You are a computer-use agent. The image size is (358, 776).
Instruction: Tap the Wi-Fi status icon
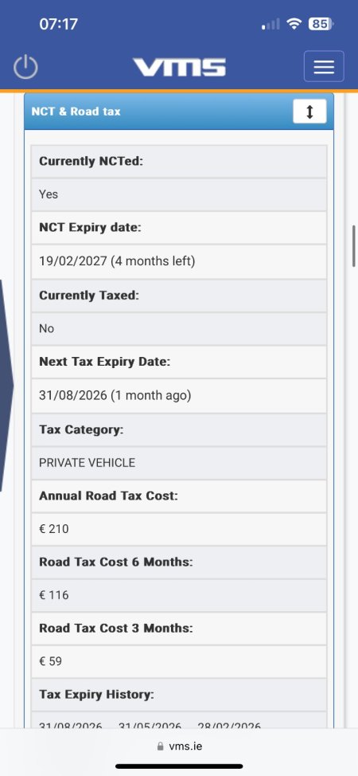[294, 24]
